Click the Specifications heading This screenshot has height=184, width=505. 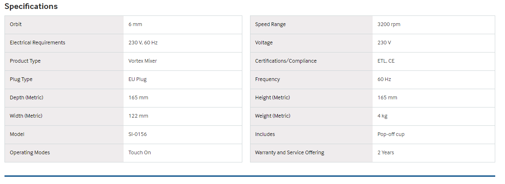tap(31, 7)
